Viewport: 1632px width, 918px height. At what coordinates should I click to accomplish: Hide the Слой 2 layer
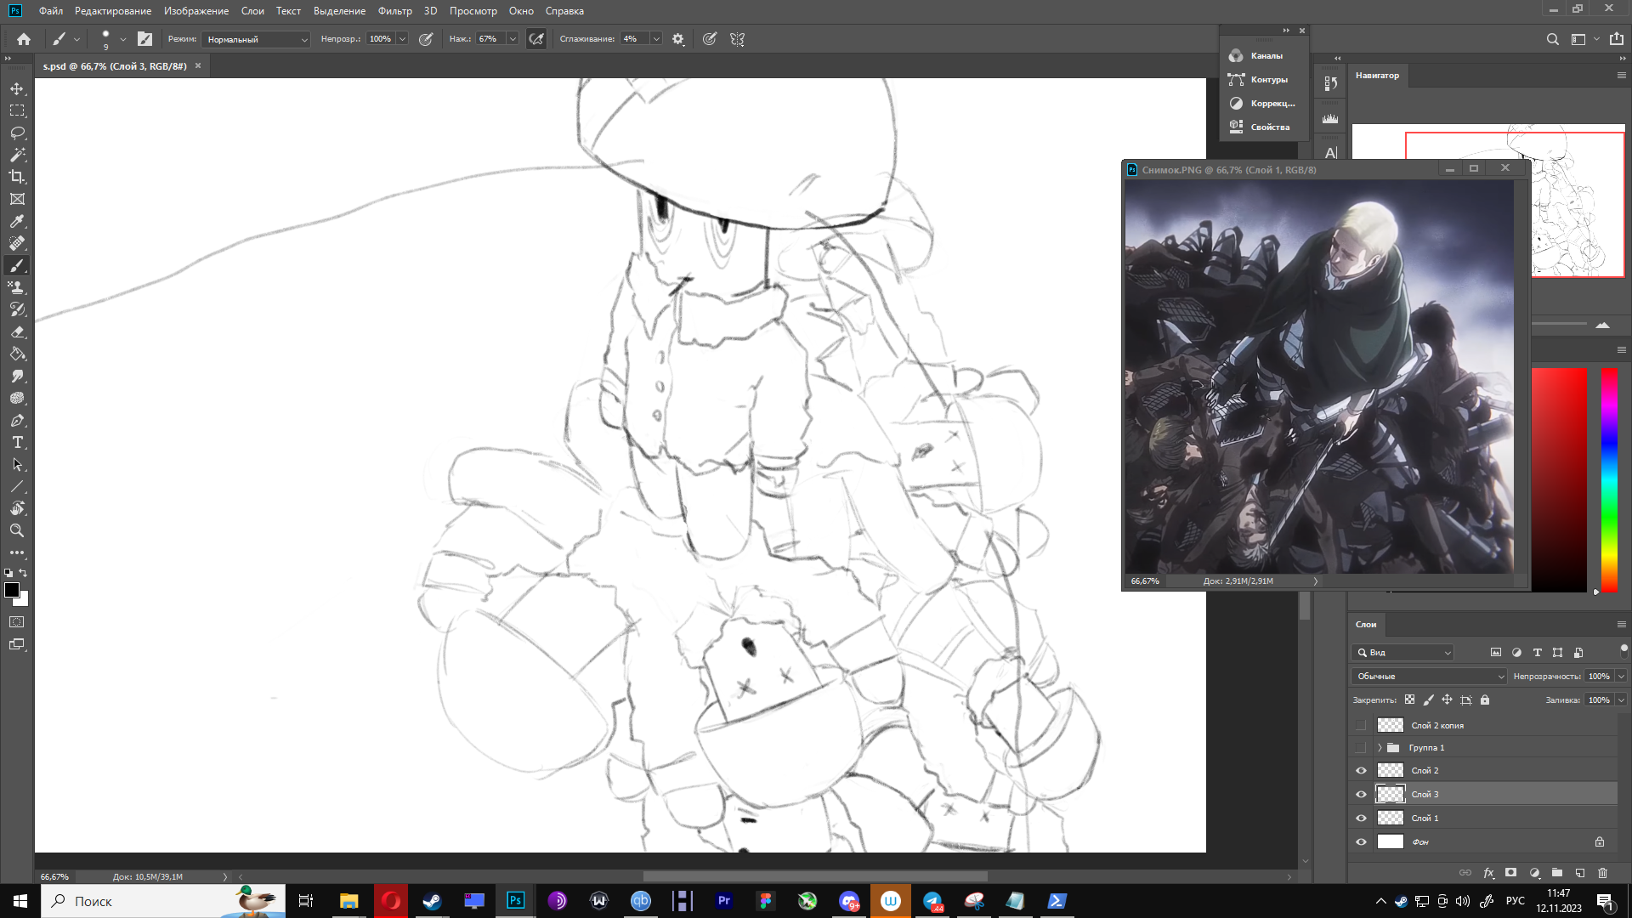1361,770
